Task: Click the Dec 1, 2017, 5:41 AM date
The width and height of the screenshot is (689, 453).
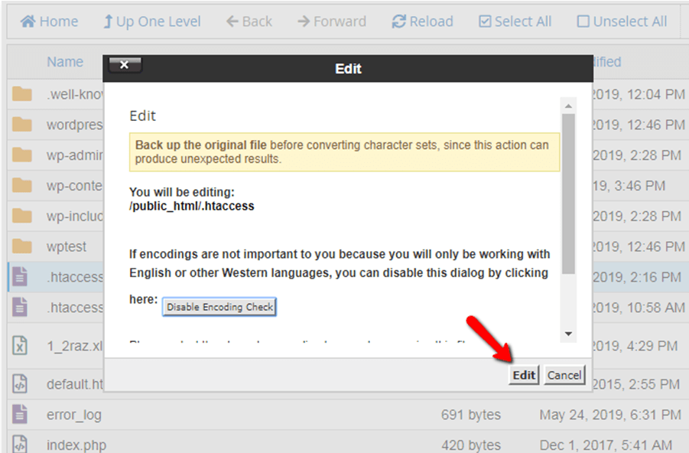Action: click(x=606, y=445)
